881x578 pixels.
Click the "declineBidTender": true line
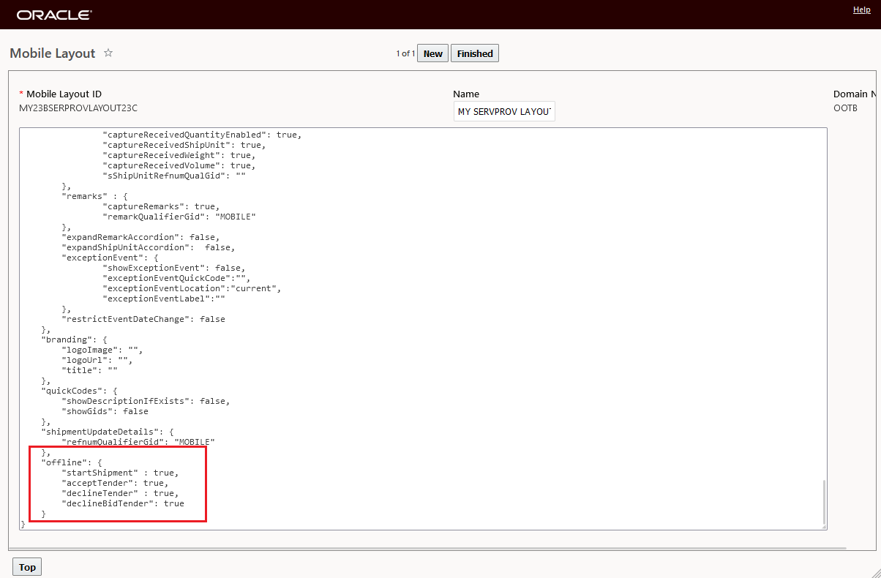(123, 503)
